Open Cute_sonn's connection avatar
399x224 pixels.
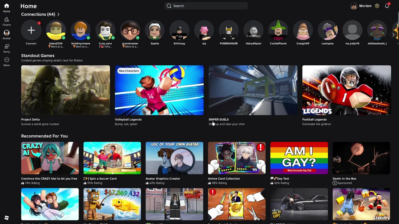105,30
